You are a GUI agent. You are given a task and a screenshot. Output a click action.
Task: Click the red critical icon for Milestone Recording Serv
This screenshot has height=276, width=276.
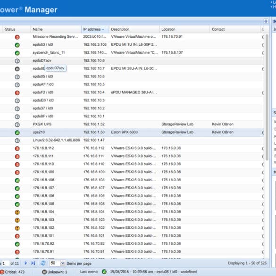17,37
